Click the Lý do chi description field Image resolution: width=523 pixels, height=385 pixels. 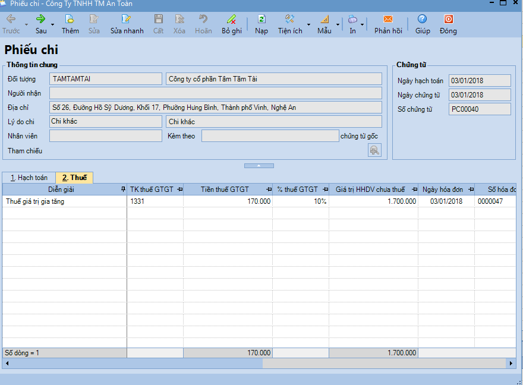(274, 122)
